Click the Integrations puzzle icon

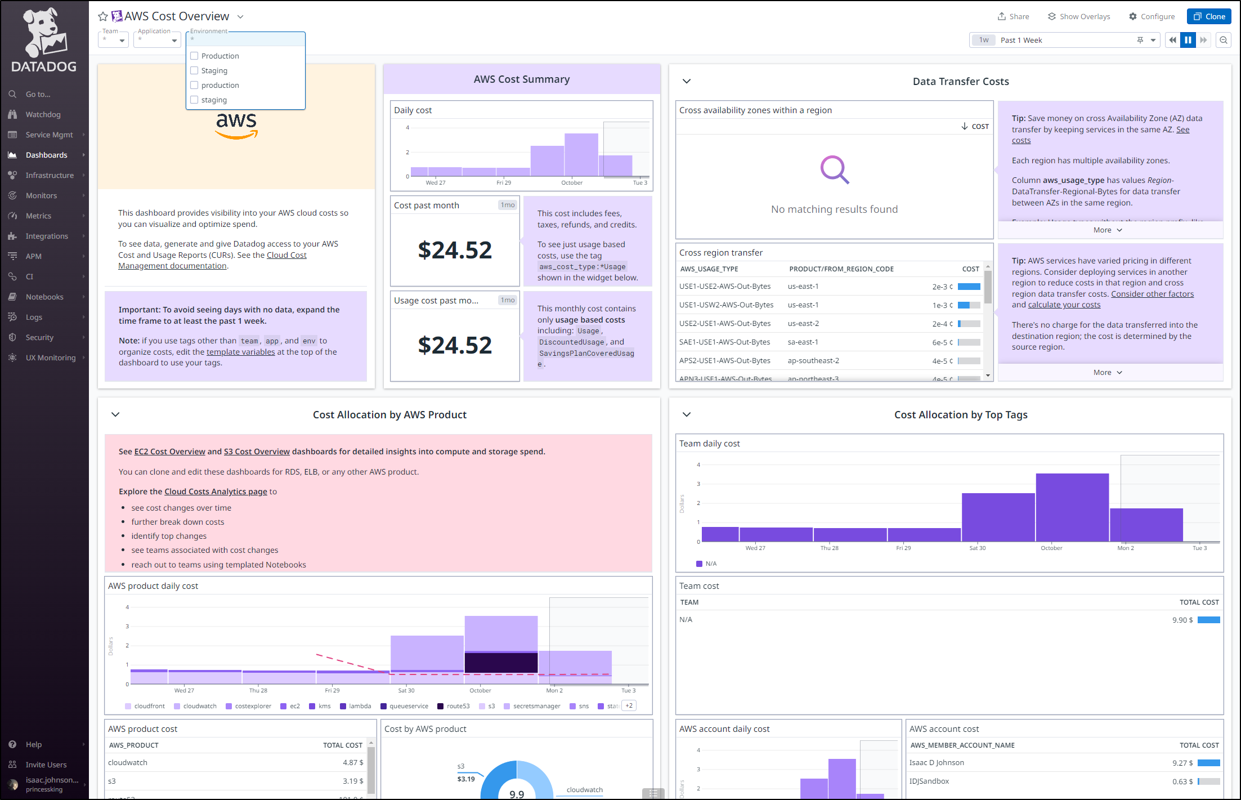click(12, 236)
